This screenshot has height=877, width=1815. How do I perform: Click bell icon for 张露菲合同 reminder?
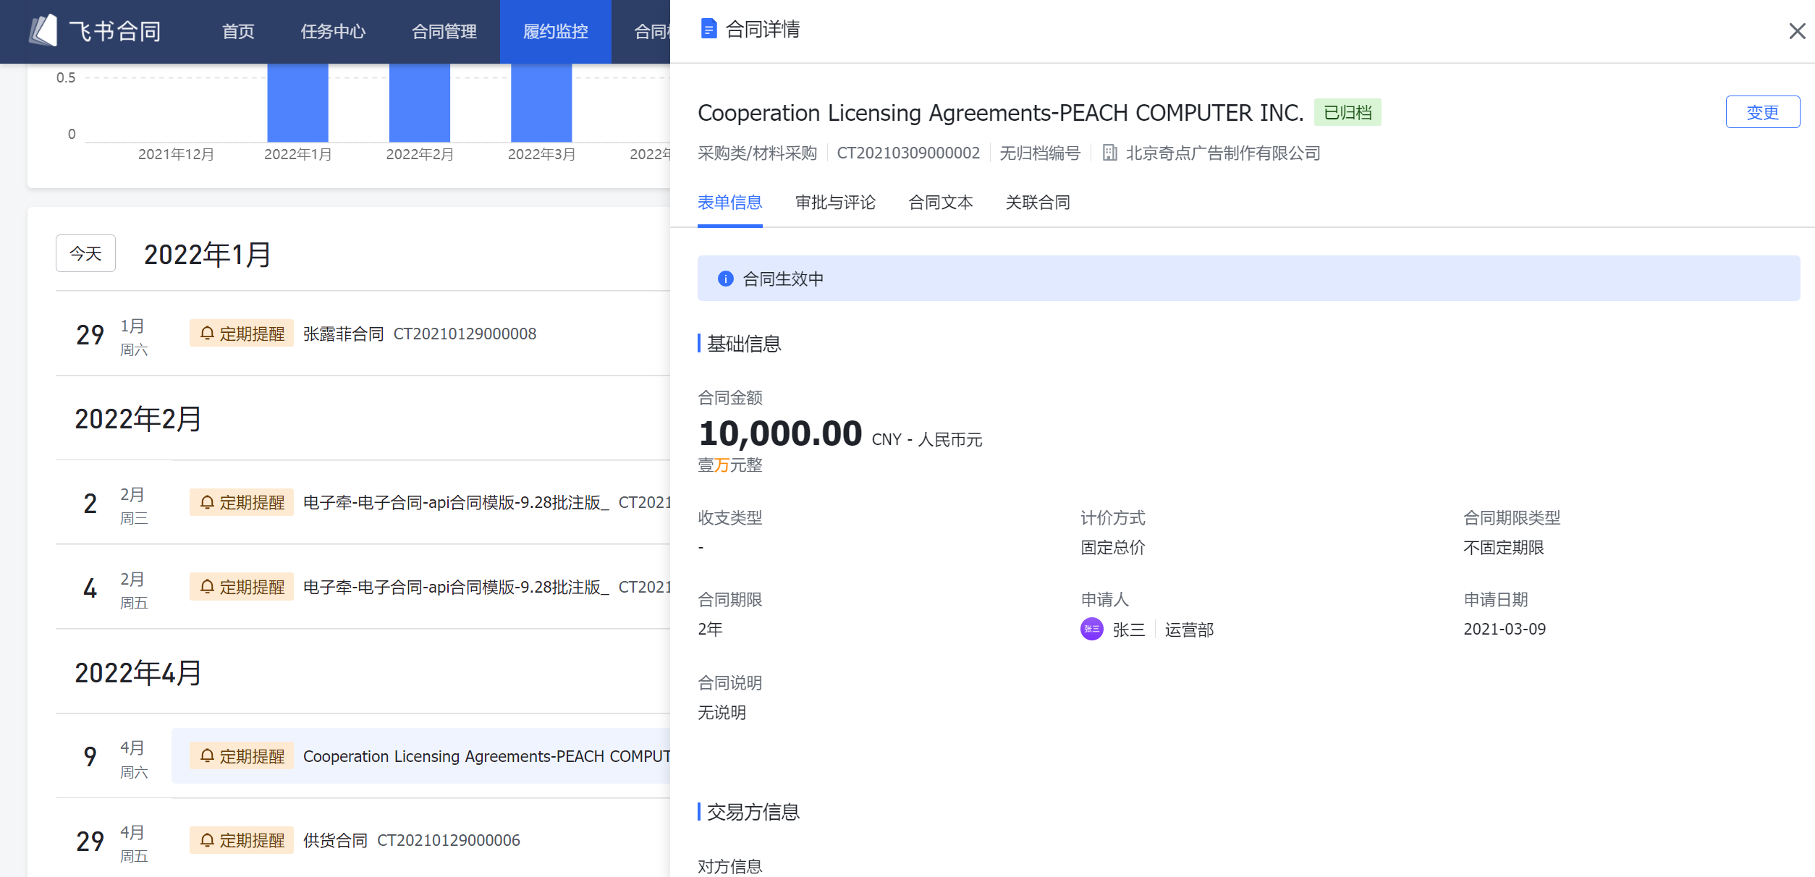pyautogui.click(x=207, y=333)
